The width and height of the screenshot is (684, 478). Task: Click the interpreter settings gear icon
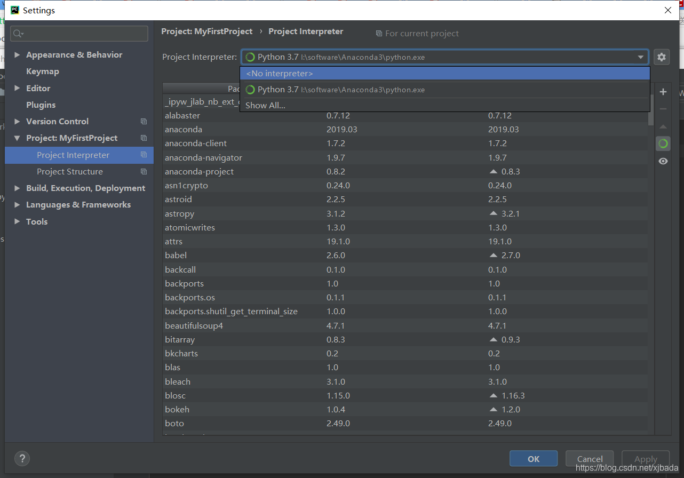tap(662, 57)
